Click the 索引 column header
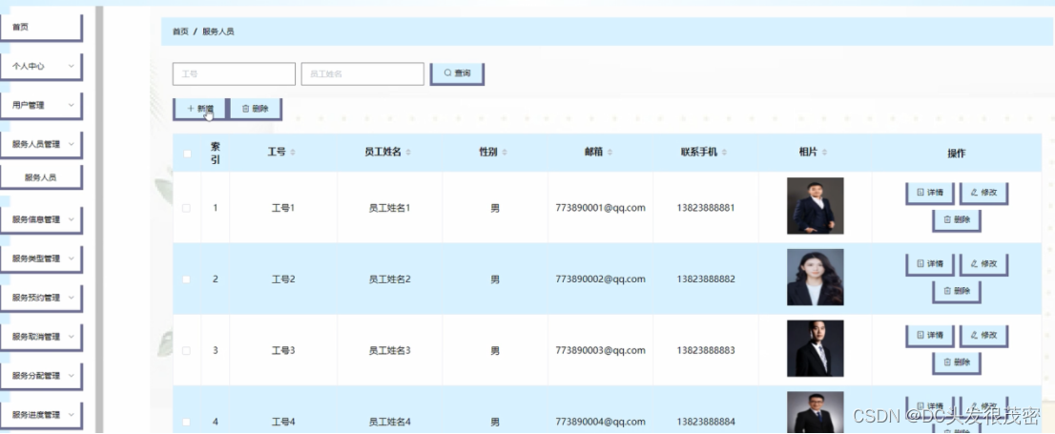This screenshot has width=1055, height=434. [216, 153]
